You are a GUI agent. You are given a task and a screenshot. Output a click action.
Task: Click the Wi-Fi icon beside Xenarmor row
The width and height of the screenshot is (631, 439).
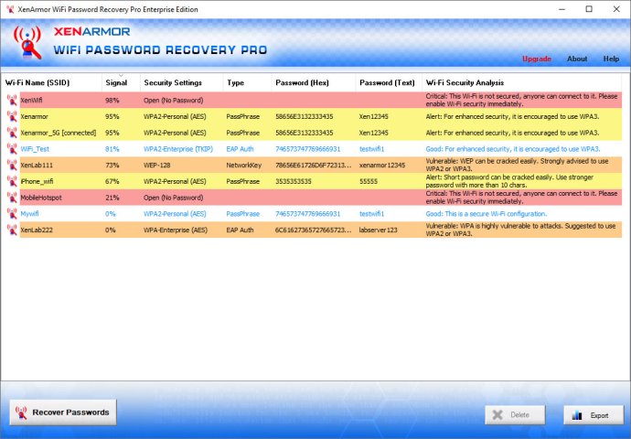click(x=12, y=116)
